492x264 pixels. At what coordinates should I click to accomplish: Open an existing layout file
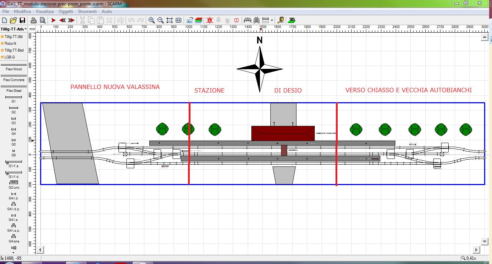click(x=13, y=20)
